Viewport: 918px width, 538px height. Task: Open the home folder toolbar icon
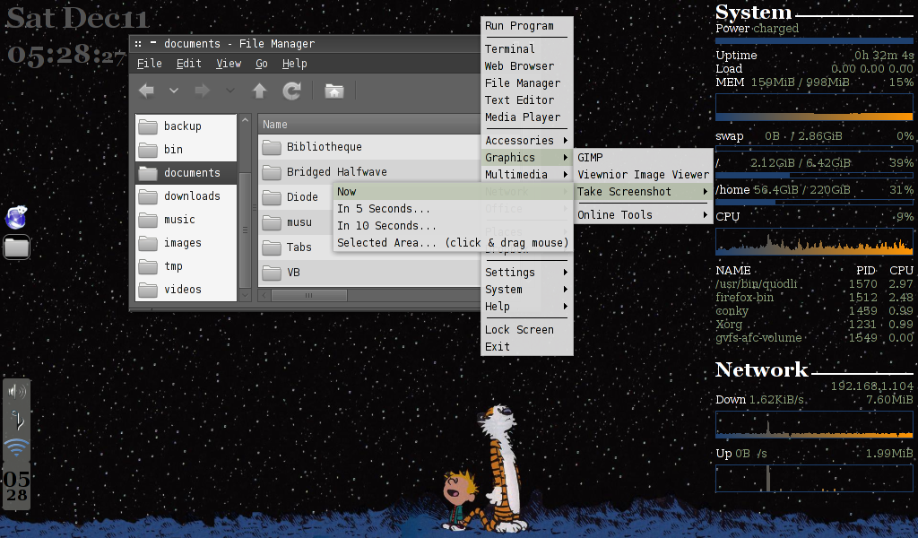(x=334, y=91)
